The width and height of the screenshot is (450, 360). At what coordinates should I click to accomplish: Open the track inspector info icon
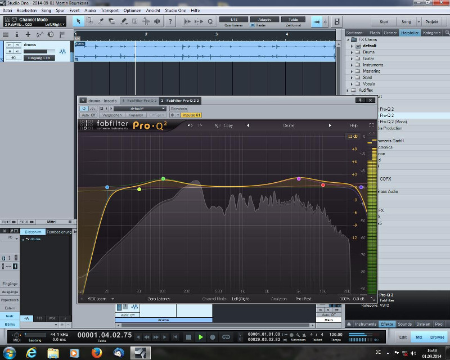click(17, 35)
